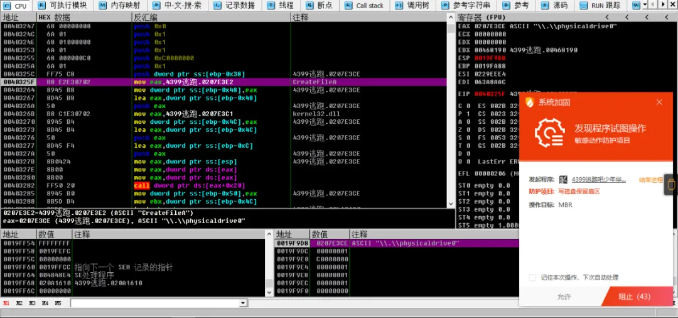678x318 pixels.
Task: Click the 线程 tab icon
Action: click(x=271, y=6)
